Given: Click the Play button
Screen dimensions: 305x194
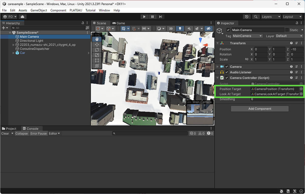Looking at the screenshot, I should [x=144, y=17].
